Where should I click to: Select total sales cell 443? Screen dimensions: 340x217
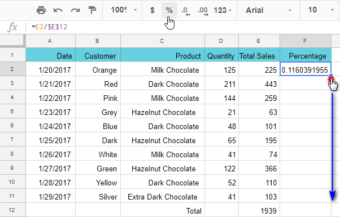click(259, 83)
